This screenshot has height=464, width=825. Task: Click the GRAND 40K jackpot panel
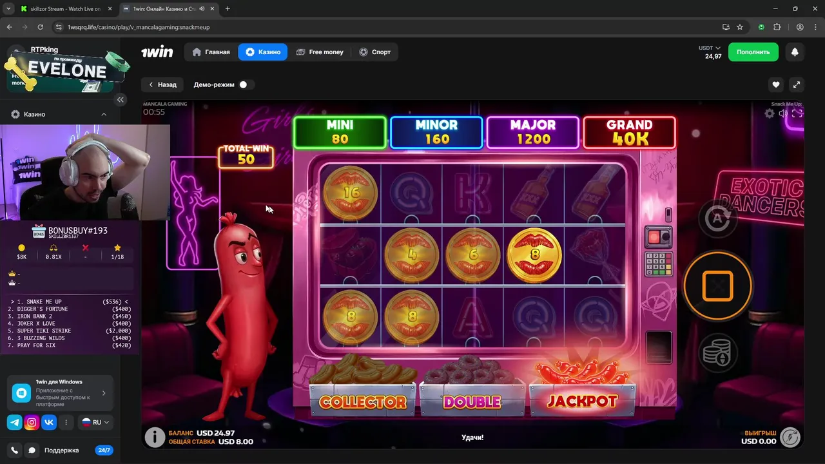pyautogui.click(x=630, y=132)
